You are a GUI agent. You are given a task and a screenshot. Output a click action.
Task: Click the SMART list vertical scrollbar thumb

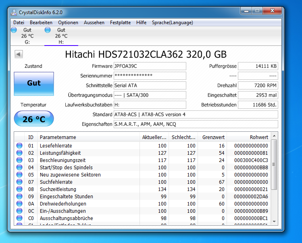click(x=274, y=165)
